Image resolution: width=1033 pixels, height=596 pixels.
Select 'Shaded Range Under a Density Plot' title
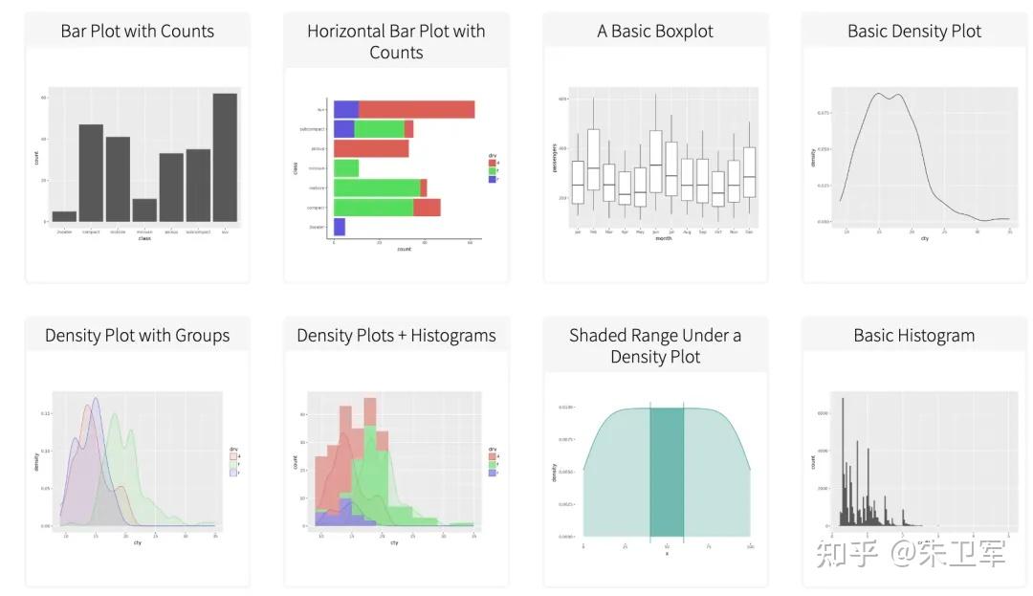(655, 345)
